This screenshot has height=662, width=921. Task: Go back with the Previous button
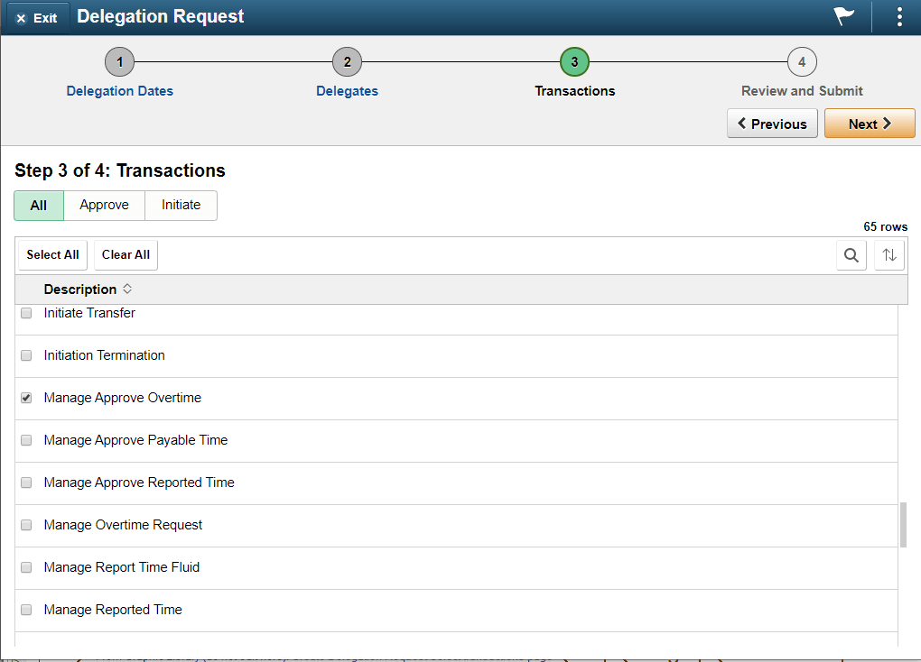pyautogui.click(x=772, y=124)
